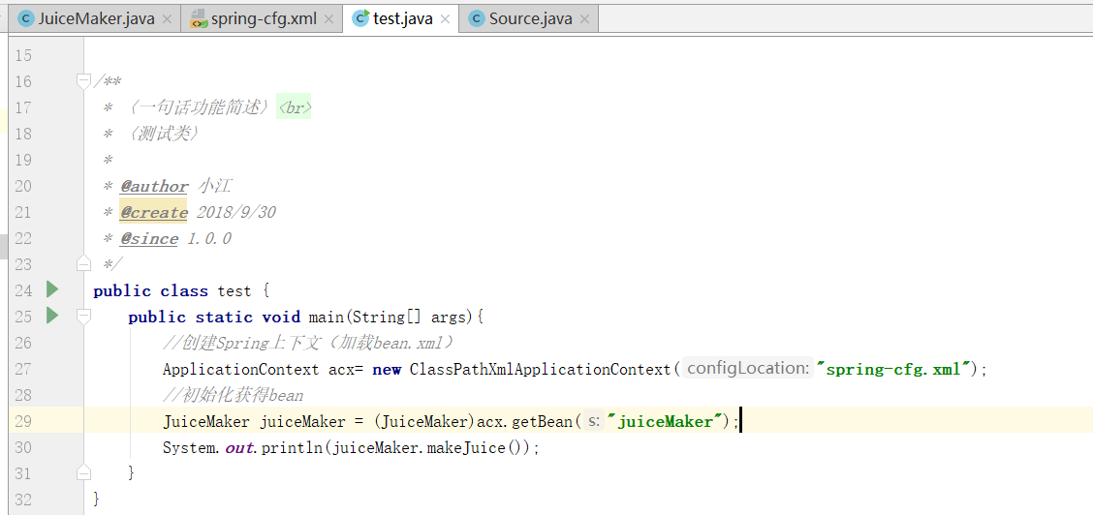Close the JuiceMaker.java tab
Screen dimensions: 1093x515
[167, 19]
